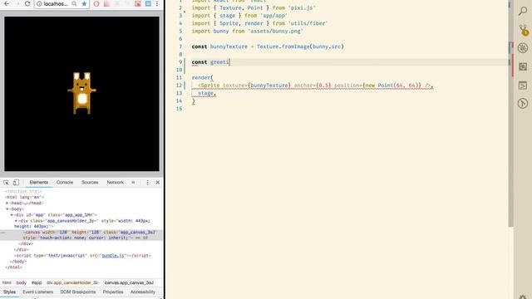
Task: Collapse the div id app node
Action: pos(12,215)
